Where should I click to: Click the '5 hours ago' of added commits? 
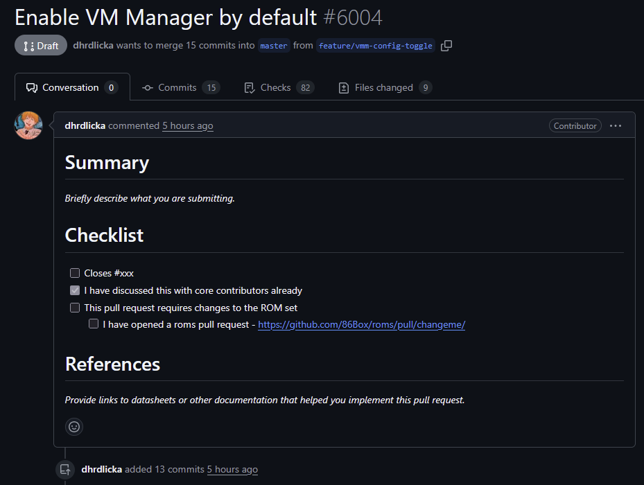pos(232,469)
